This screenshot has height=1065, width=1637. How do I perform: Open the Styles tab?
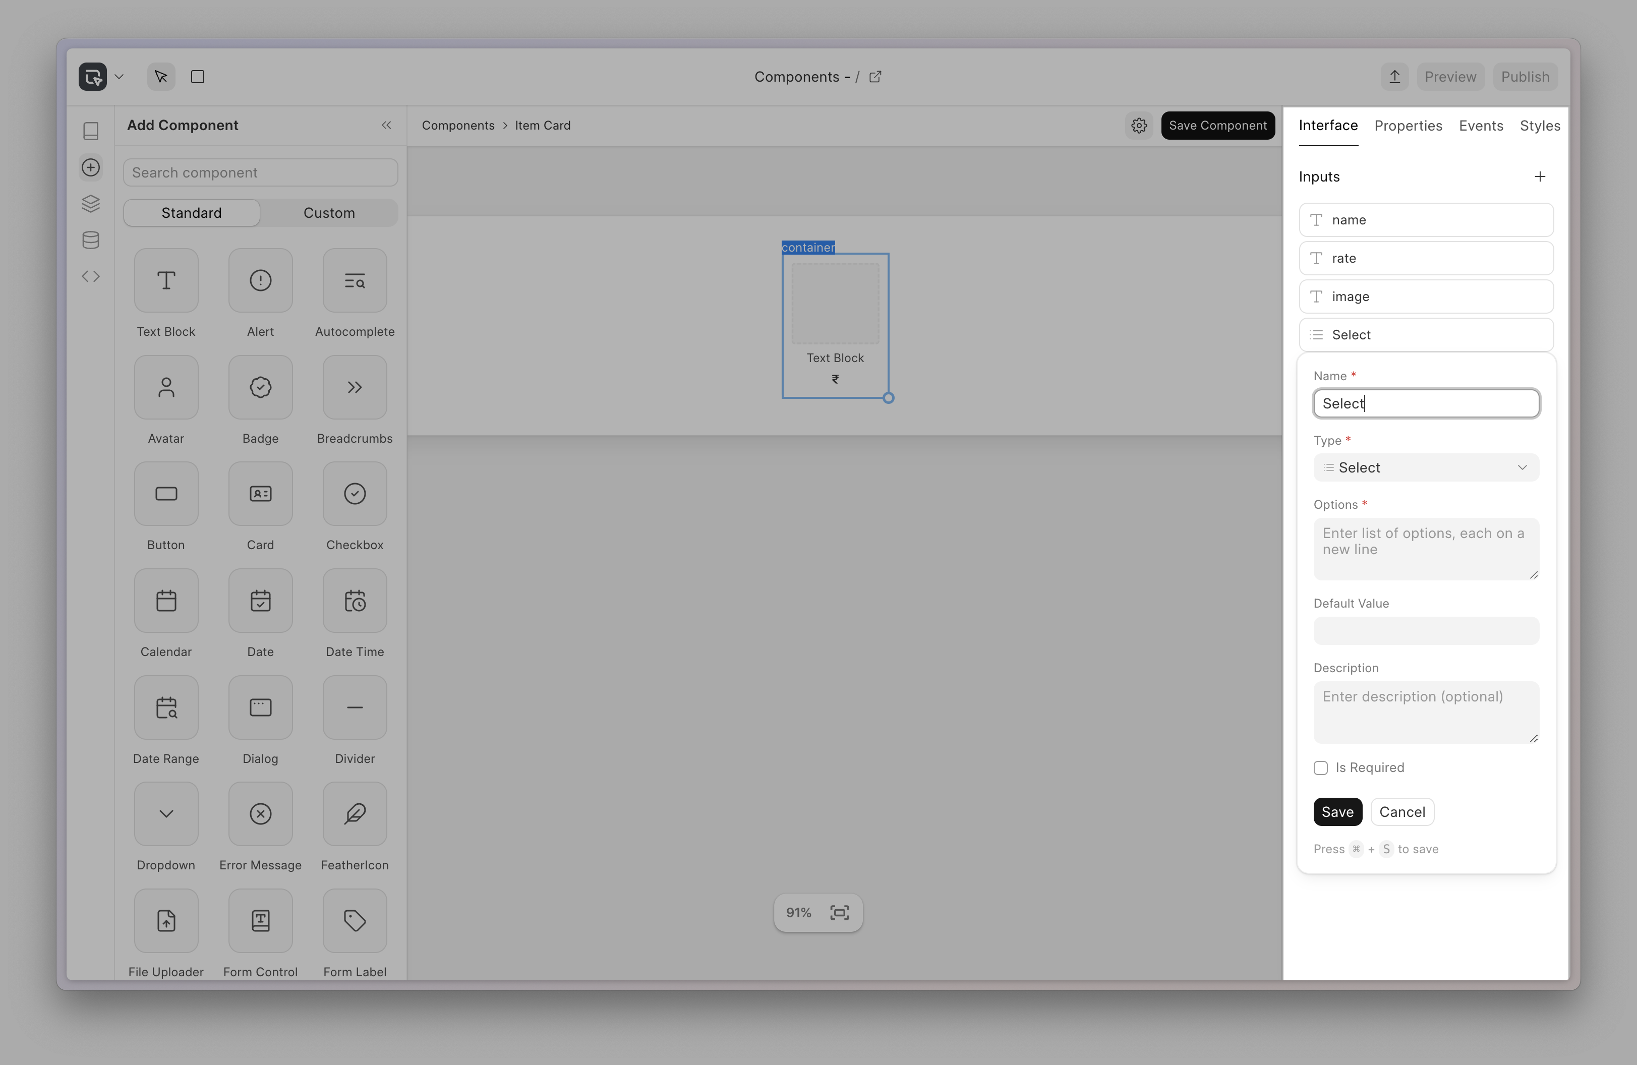(1539, 126)
